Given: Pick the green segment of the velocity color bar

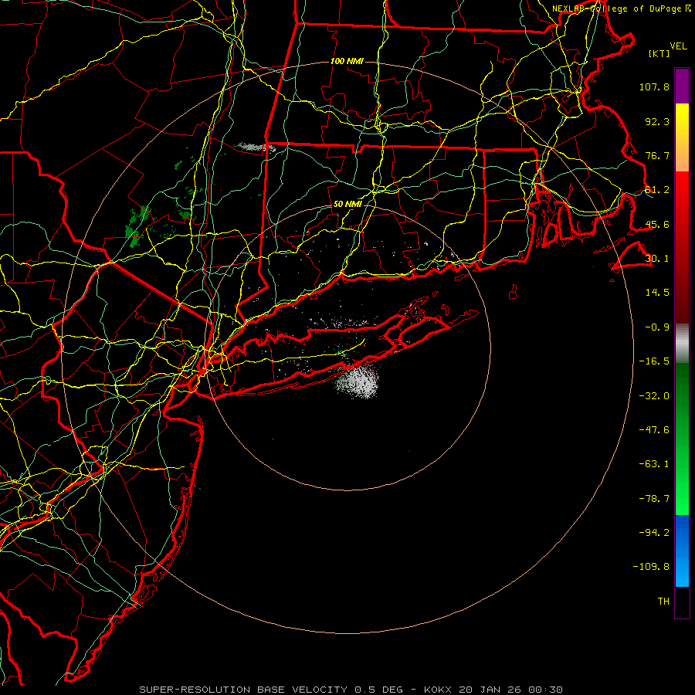Looking at the screenshot, I should [x=682, y=439].
